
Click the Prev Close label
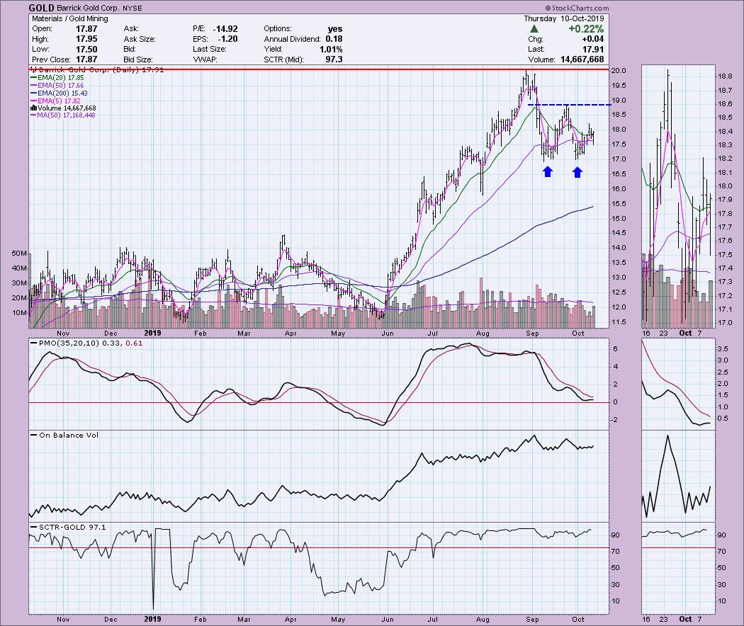[51, 59]
